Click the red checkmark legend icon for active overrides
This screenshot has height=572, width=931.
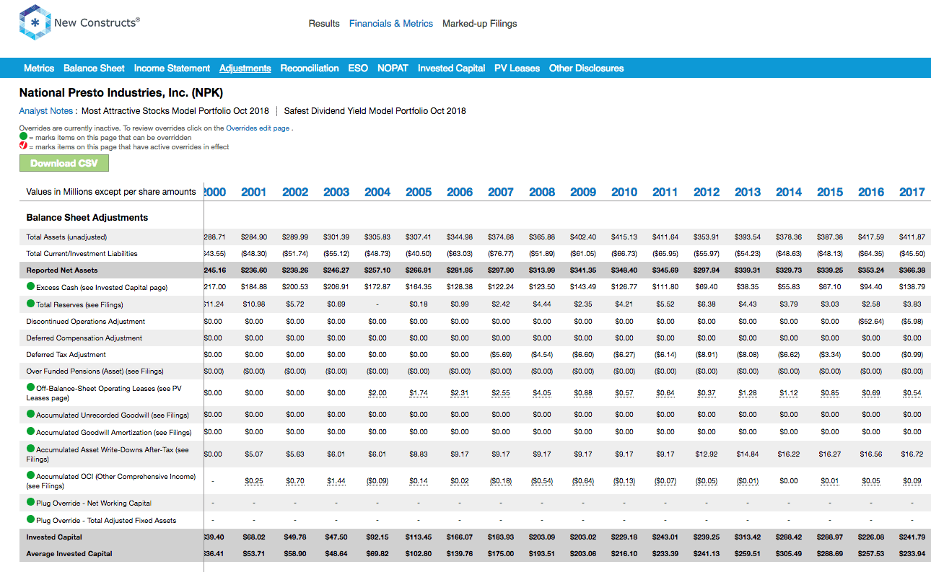click(23, 146)
